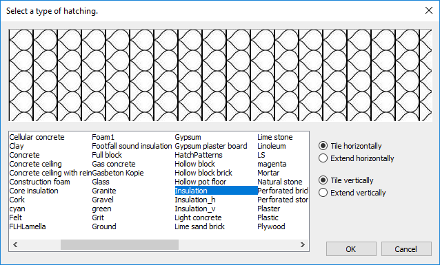Image resolution: width=440 pixels, height=265 pixels.
Task: Select Felt hatching
Action: coord(15,218)
